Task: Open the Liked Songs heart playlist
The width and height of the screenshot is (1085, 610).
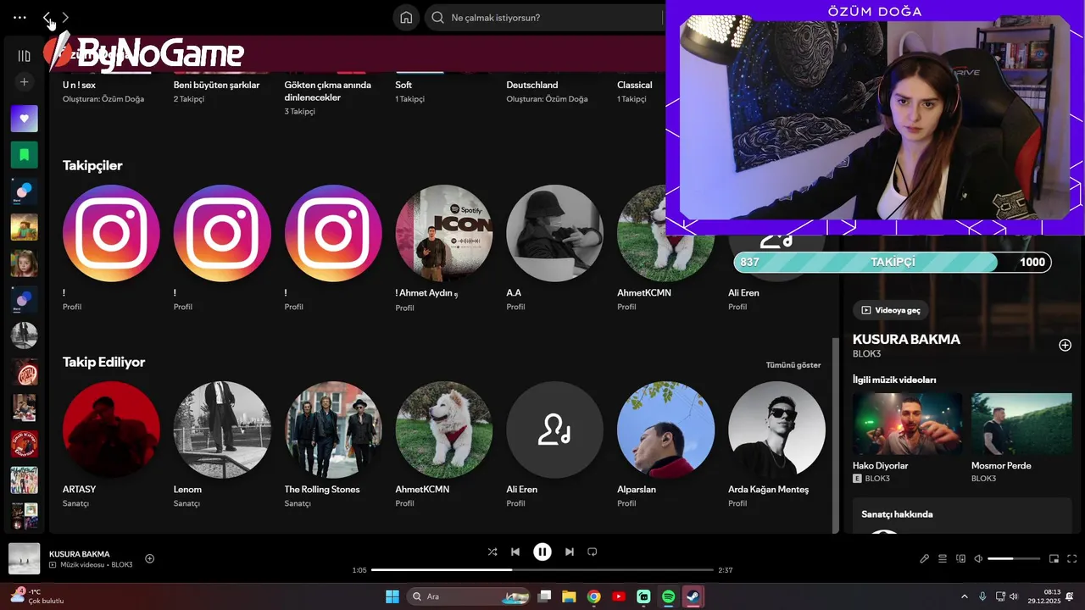Action: pos(24,119)
